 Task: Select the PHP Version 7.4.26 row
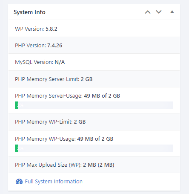point(94,45)
